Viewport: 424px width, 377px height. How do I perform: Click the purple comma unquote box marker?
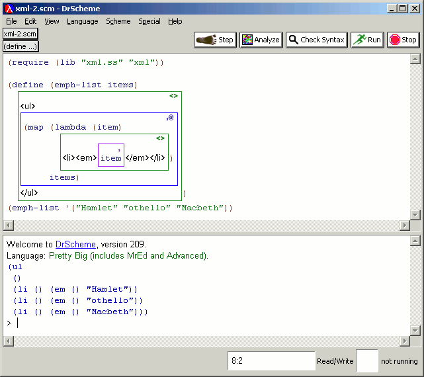119,149
